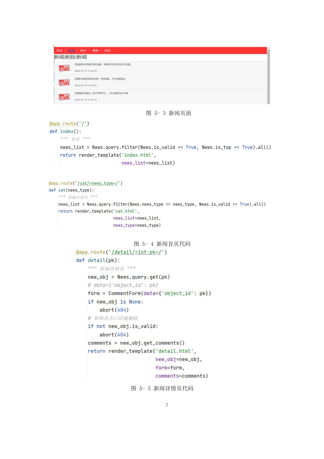Click the news thumbnail beside 美国参议院 headline

click(x=64, y=68)
